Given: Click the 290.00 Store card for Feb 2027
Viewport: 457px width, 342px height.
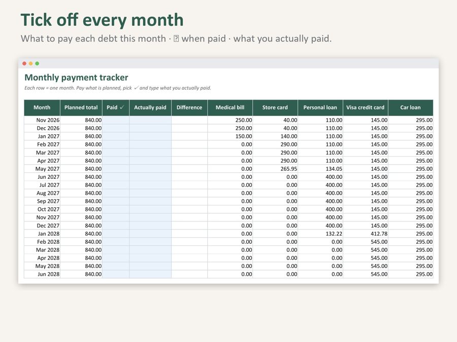Looking at the screenshot, I should pyautogui.click(x=275, y=144).
